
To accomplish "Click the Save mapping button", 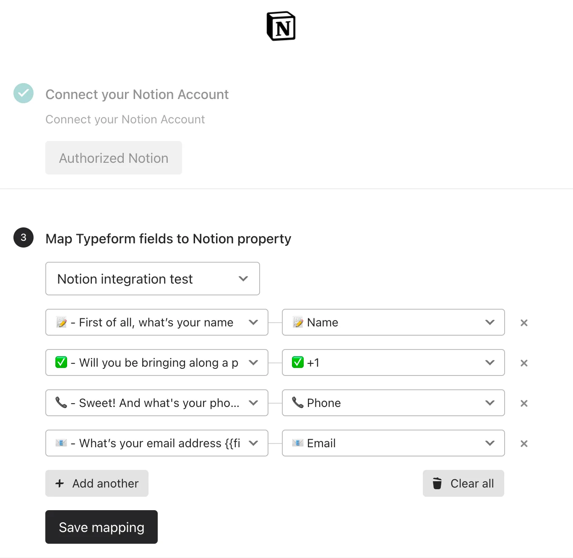I will [102, 527].
